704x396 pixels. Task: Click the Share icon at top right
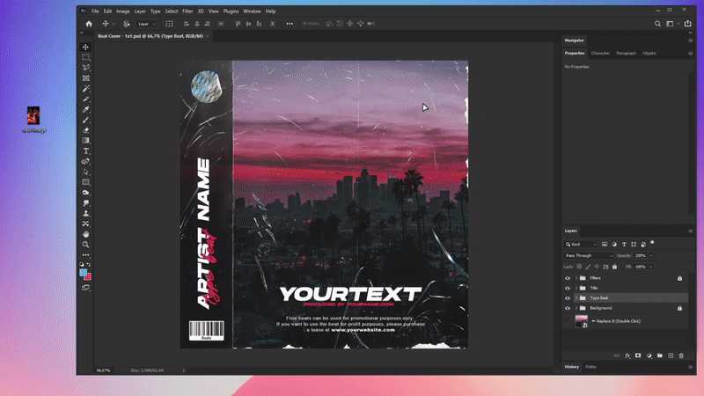tap(687, 24)
